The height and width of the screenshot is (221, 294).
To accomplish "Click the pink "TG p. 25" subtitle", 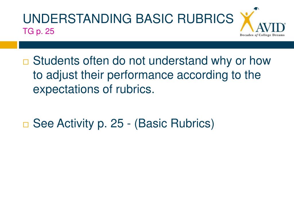I will pos(38,31).
